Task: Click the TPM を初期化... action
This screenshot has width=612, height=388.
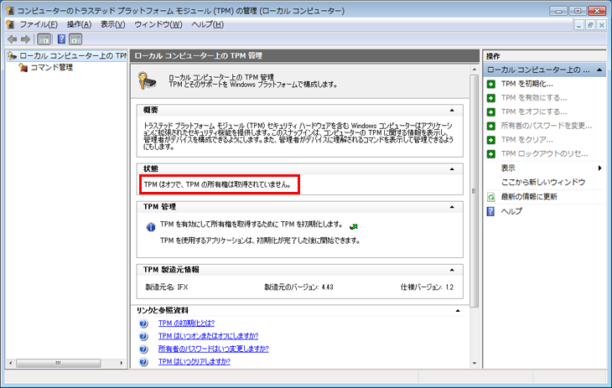Action: pos(526,84)
